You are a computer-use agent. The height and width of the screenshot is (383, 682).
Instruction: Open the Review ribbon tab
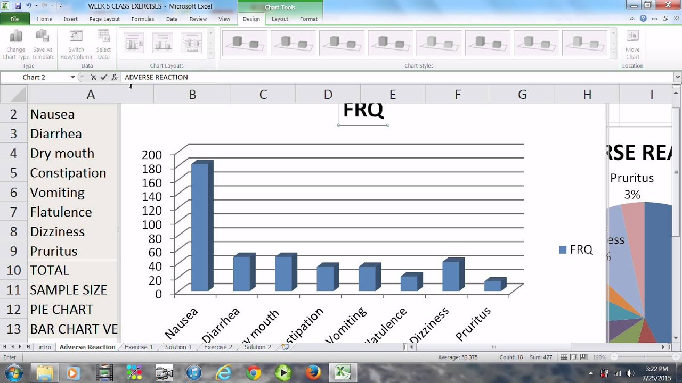tap(198, 19)
